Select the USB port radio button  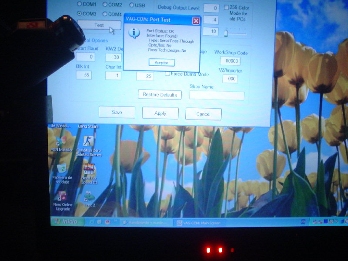(131, 5)
